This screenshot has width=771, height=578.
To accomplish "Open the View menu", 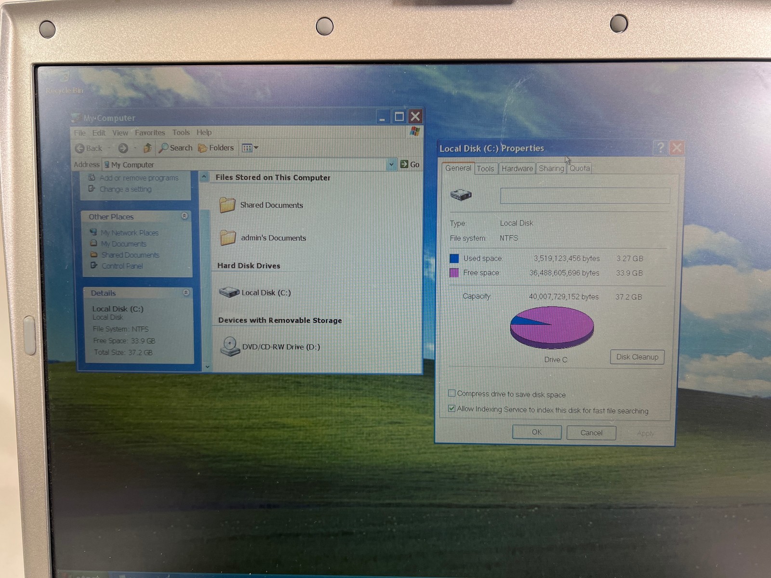I will coord(120,133).
